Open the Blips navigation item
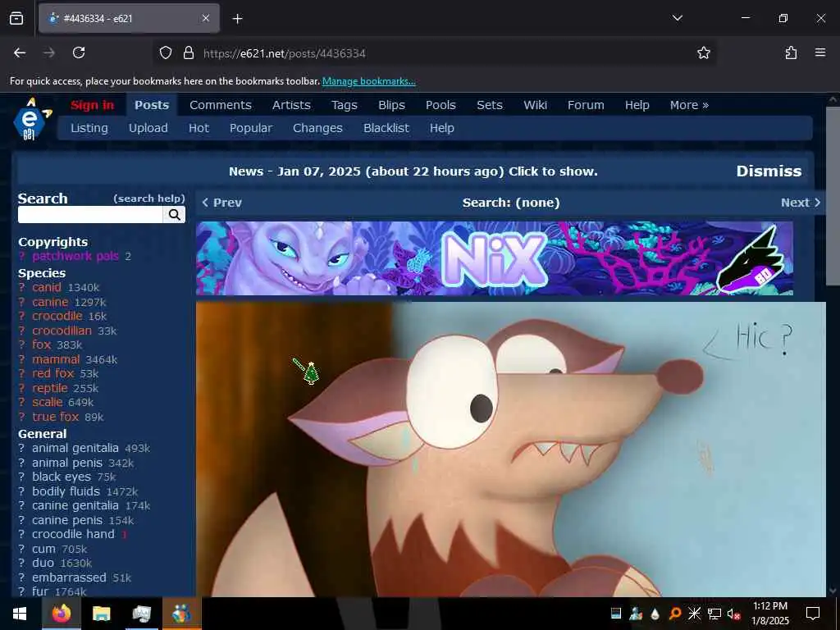Viewport: 840px width, 630px height. (x=391, y=105)
